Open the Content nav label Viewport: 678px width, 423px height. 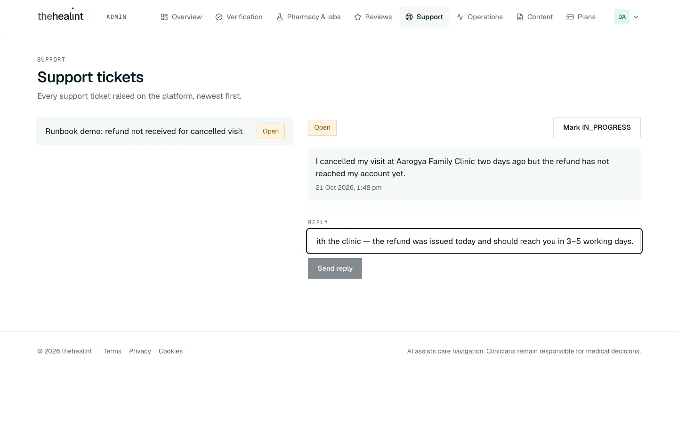pos(540,17)
